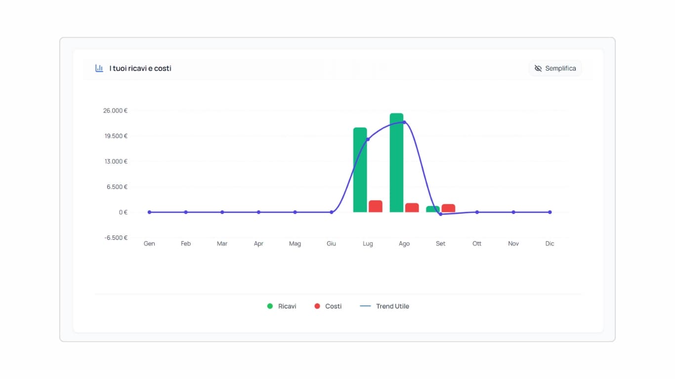Select the Set month label on x-axis
The height and width of the screenshot is (379, 675).
440,243
